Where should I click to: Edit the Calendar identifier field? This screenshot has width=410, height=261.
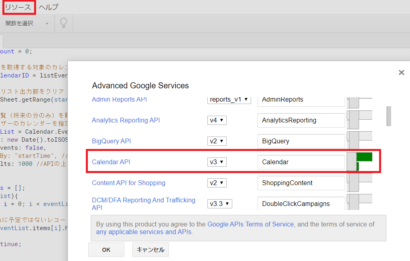pyautogui.click(x=301, y=162)
